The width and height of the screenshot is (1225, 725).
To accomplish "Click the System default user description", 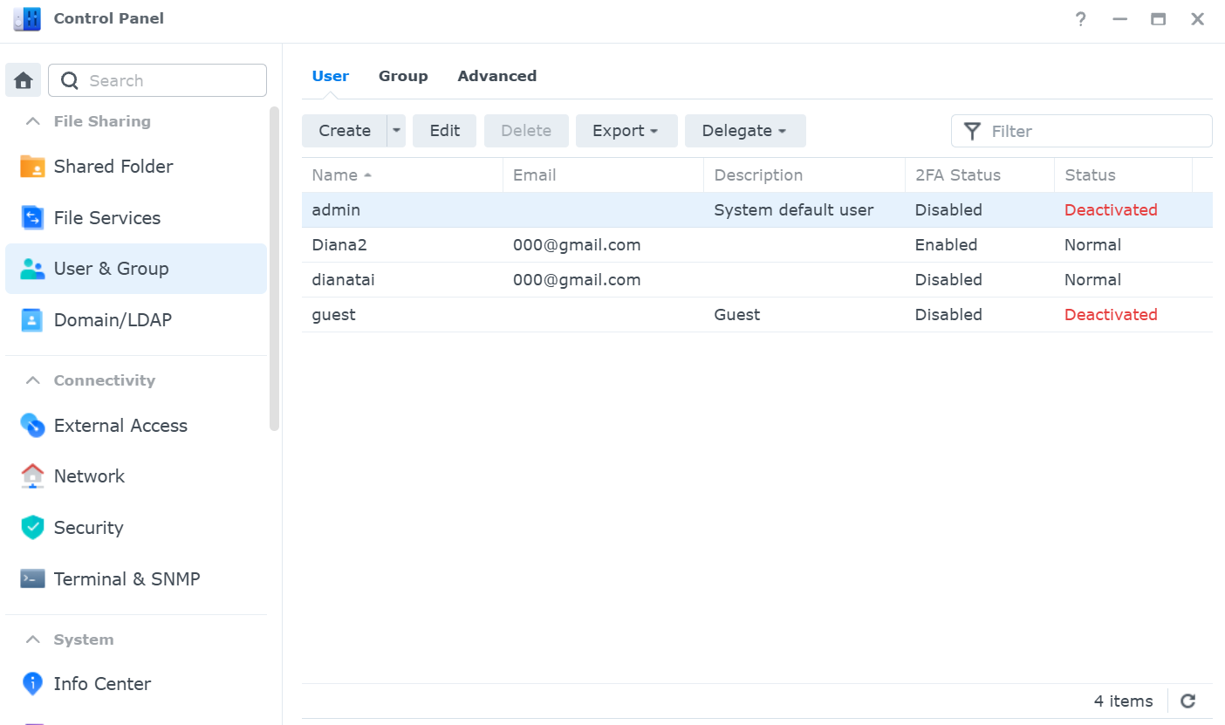I will click(794, 210).
